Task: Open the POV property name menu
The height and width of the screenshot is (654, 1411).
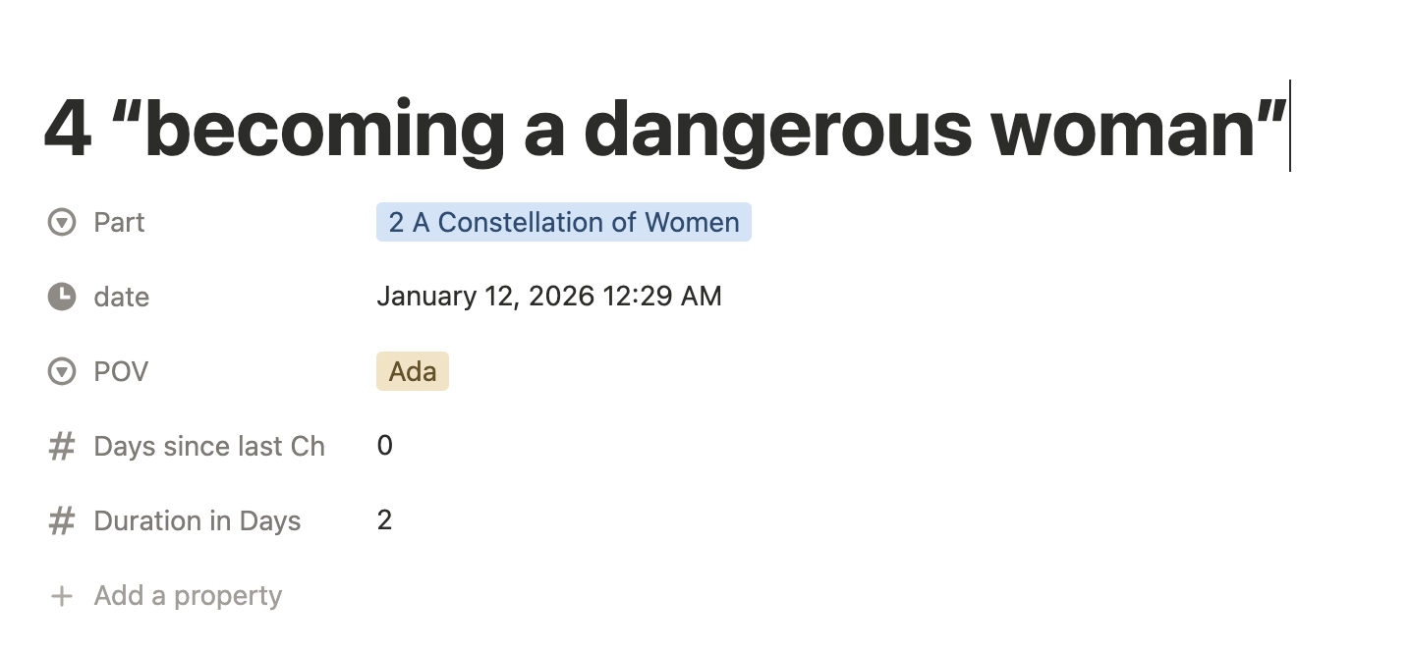Action: pyautogui.click(x=121, y=372)
